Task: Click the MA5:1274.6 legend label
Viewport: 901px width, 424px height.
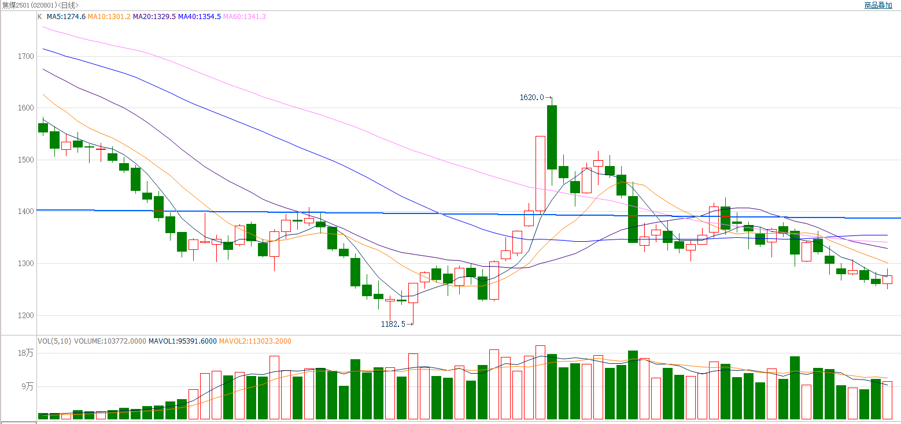Action: click(x=66, y=17)
